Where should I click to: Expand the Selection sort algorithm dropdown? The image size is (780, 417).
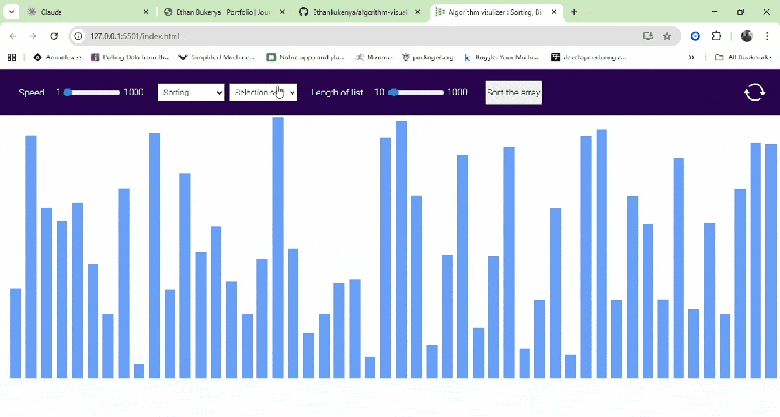click(x=263, y=93)
